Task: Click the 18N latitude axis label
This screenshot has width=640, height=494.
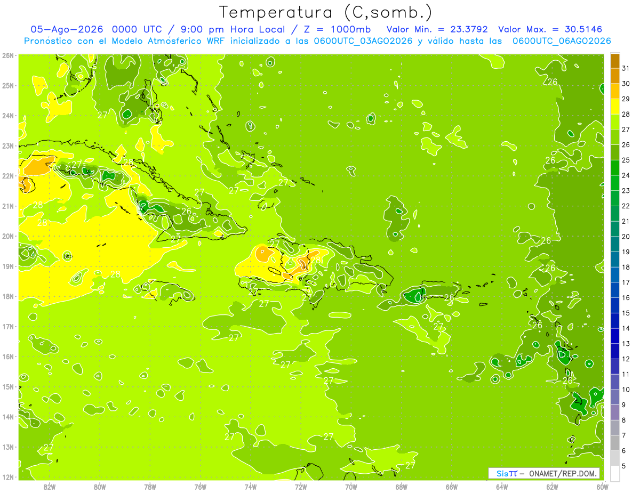Action: point(7,296)
